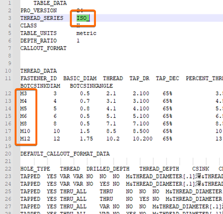Click the CALLOUT_FORMAT keyword on line 7

(x=43, y=48)
